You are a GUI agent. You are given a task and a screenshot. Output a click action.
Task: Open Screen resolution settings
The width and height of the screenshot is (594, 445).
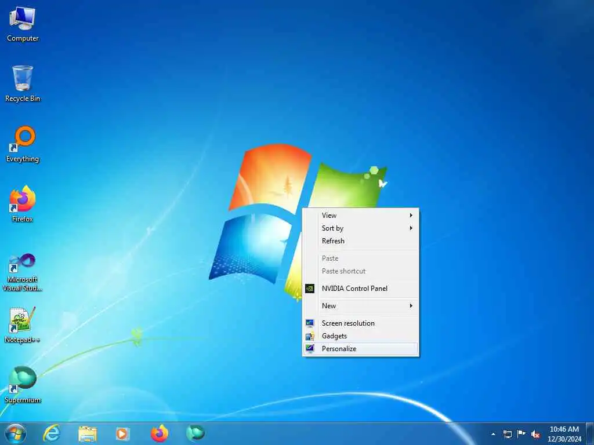click(x=361, y=323)
